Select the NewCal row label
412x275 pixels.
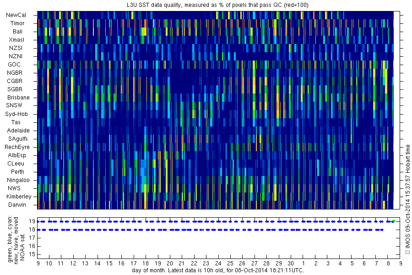click(x=16, y=15)
